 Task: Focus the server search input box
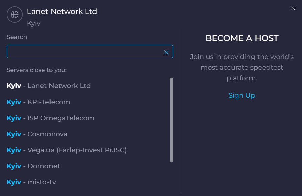point(90,51)
